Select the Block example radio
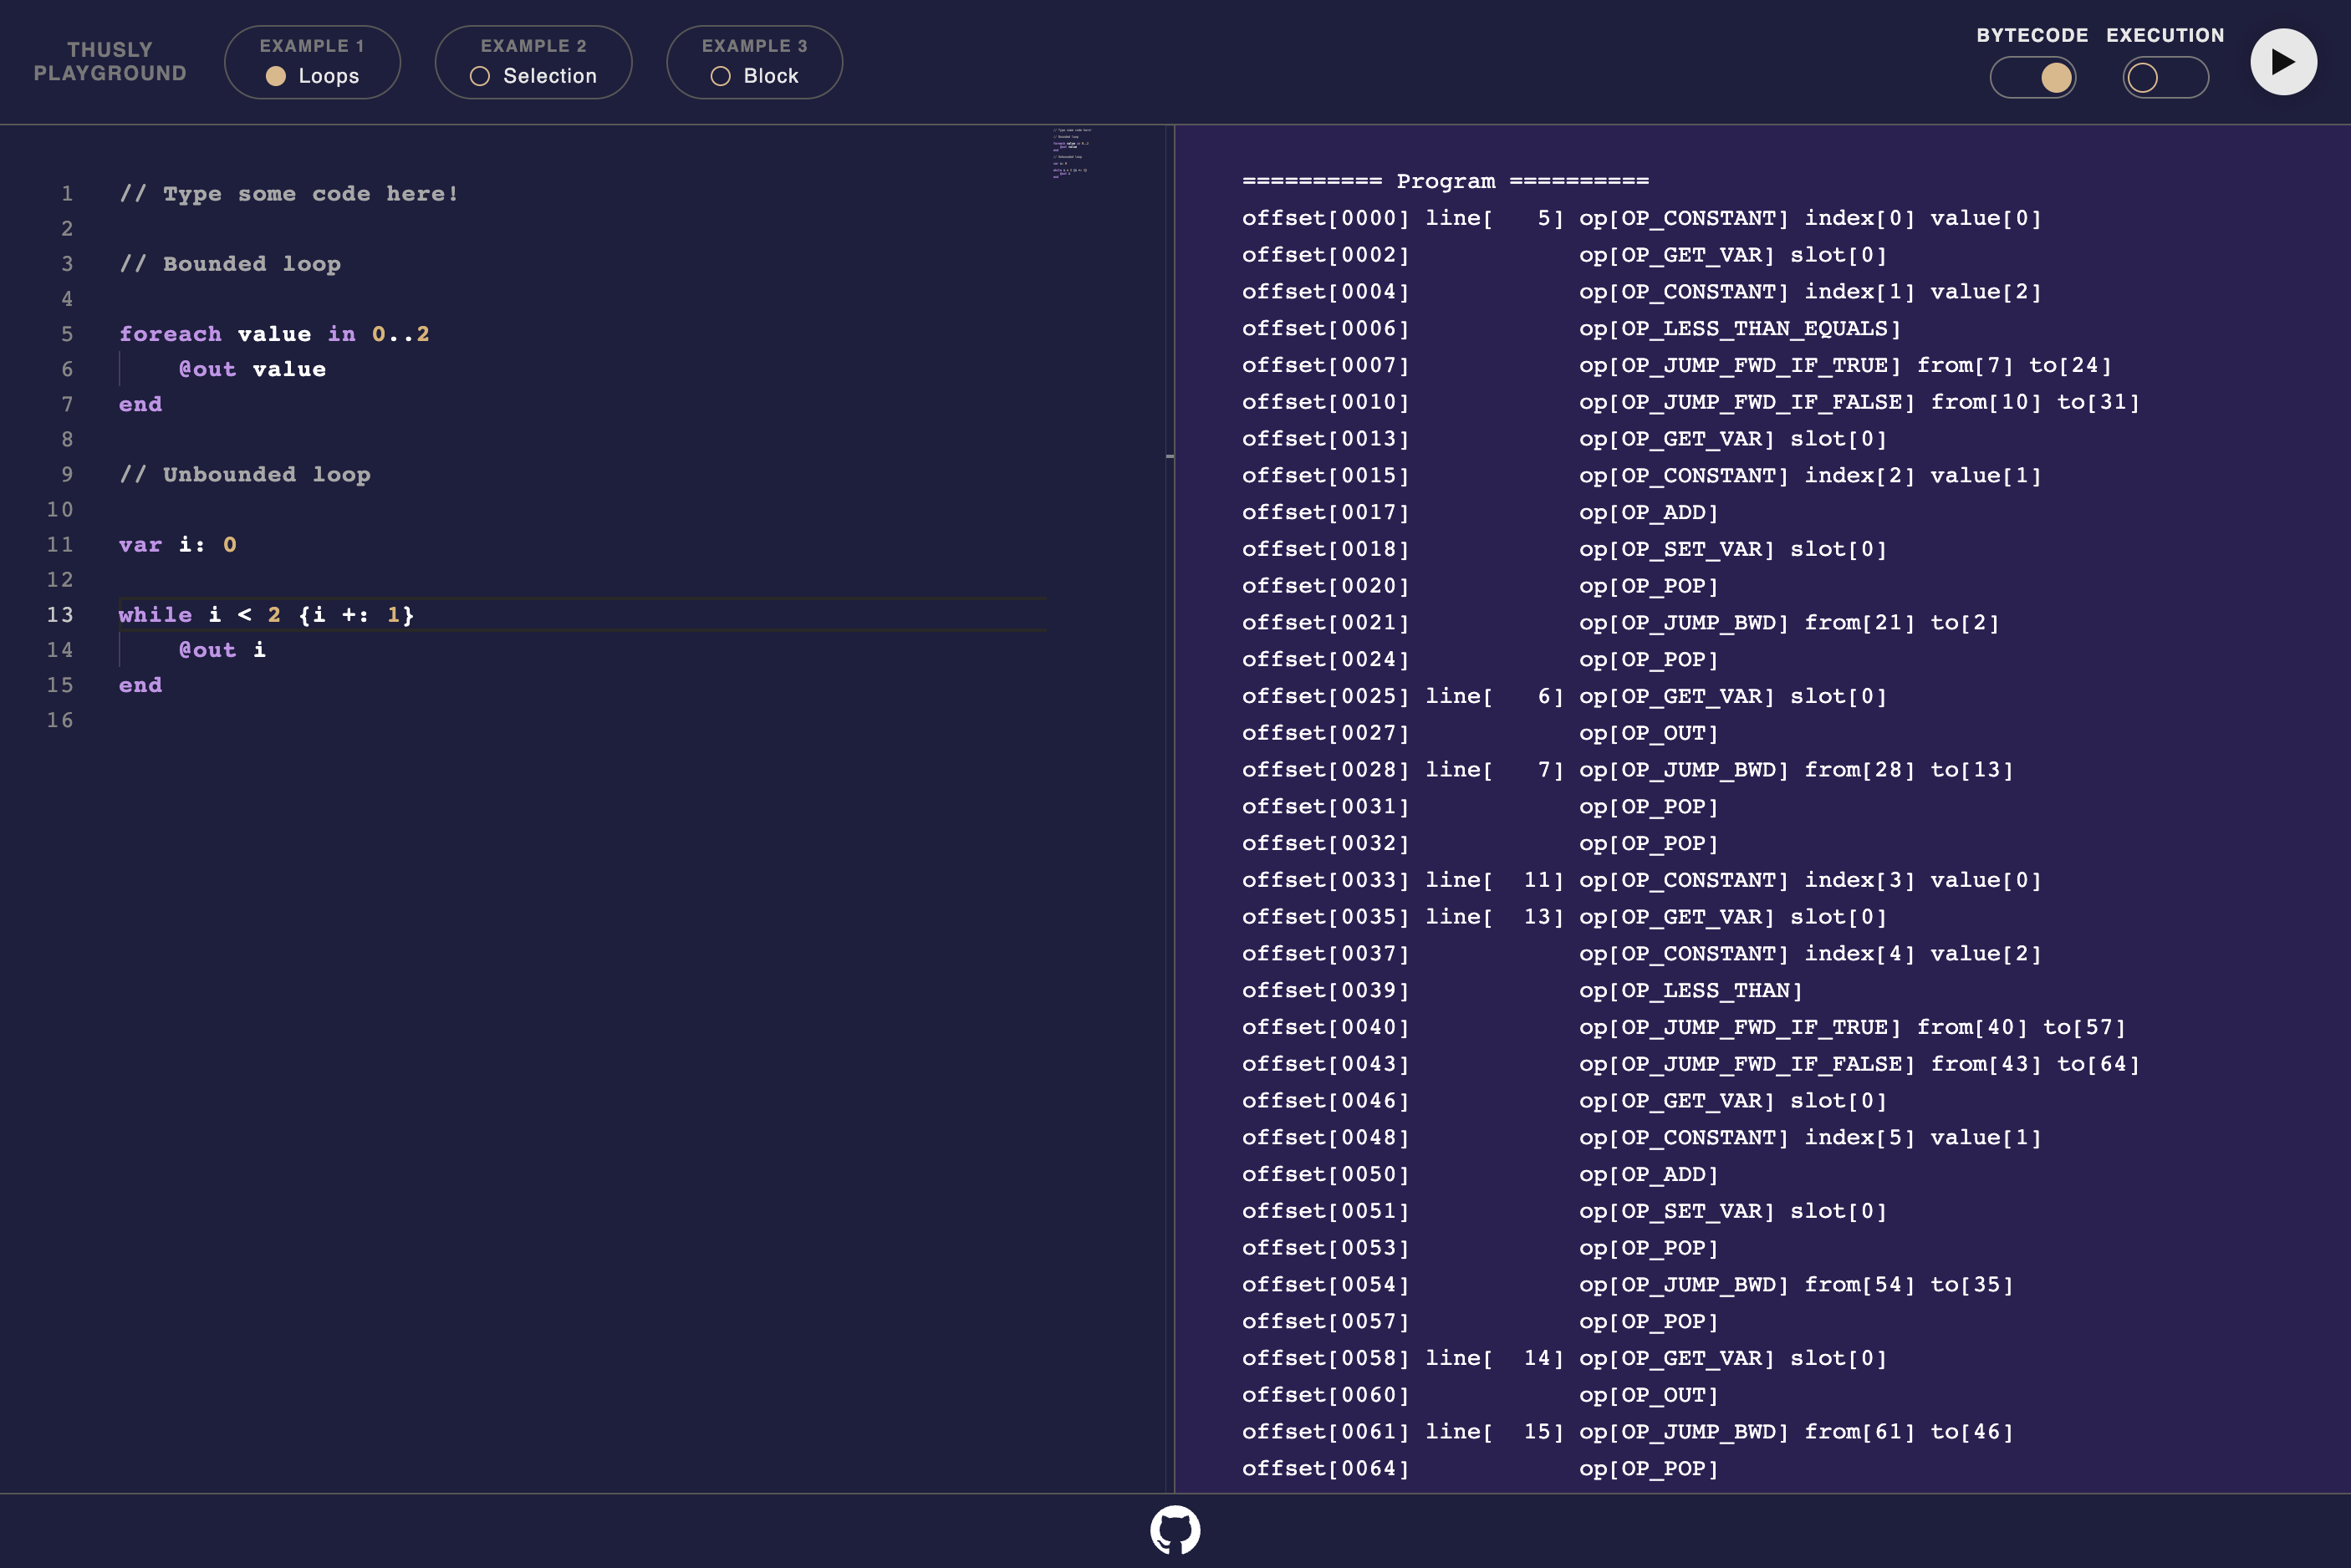Image resolution: width=2351 pixels, height=1568 pixels. (720, 76)
